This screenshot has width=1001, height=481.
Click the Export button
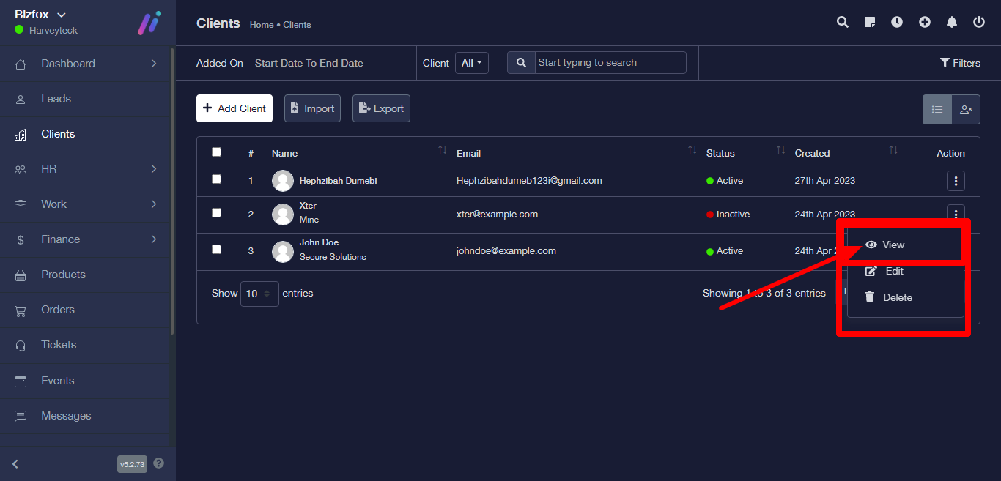pos(381,108)
